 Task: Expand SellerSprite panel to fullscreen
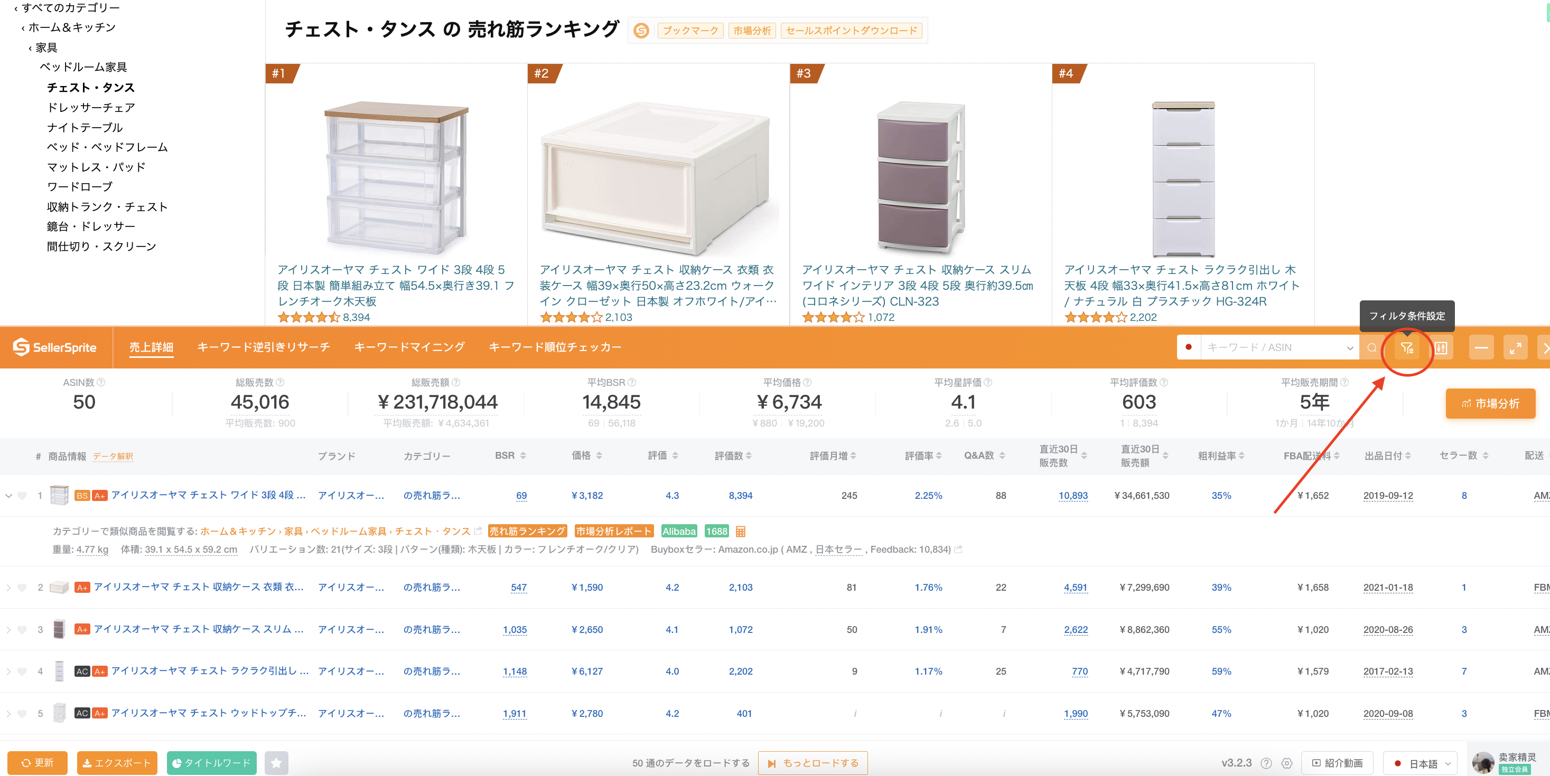point(1515,347)
